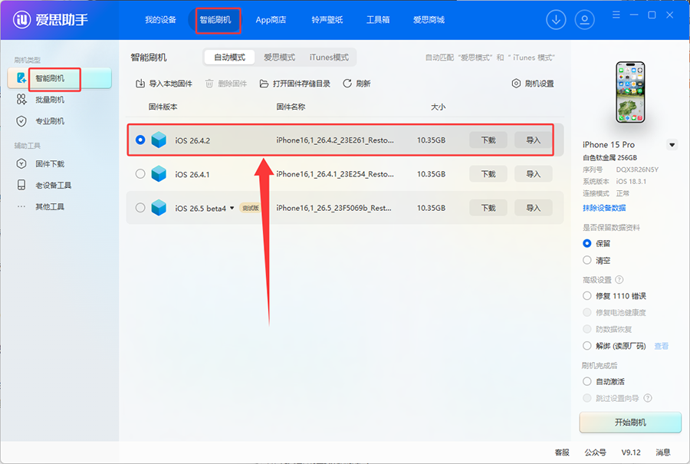Open 客服 in the status bar
This screenshot has width=690, height=464.
pyautogui.click(x=562, y=452)
